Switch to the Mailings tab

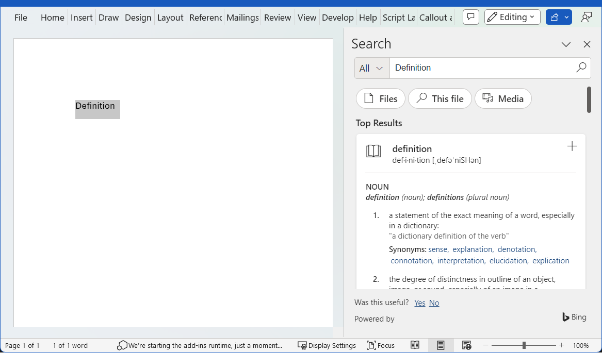242,18
